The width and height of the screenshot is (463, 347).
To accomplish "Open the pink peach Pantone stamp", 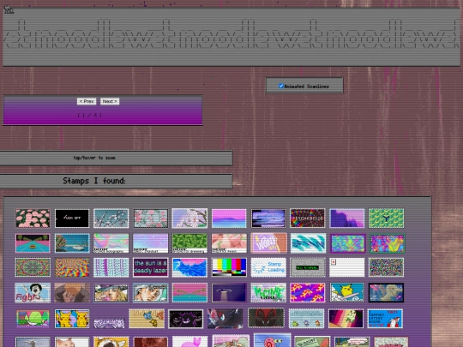I will point(229,243).
